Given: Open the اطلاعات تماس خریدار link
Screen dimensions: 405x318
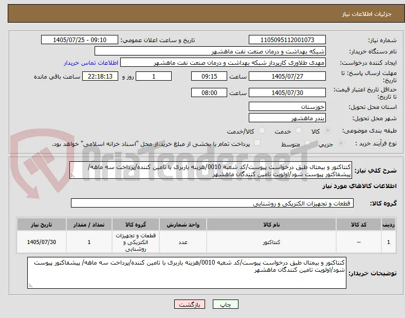Looking at the screenshot, I should click(x=91, y=63).
